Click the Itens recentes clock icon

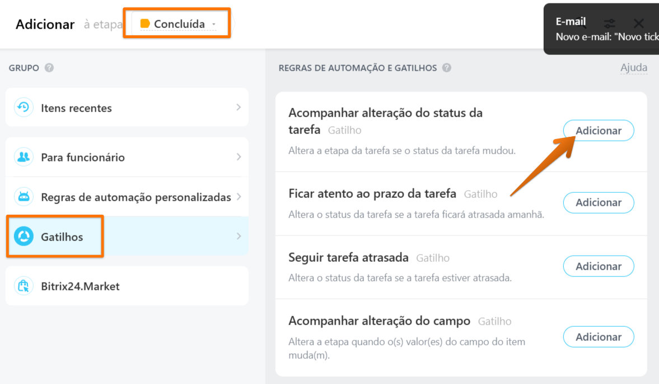click(x=24, y=108)
